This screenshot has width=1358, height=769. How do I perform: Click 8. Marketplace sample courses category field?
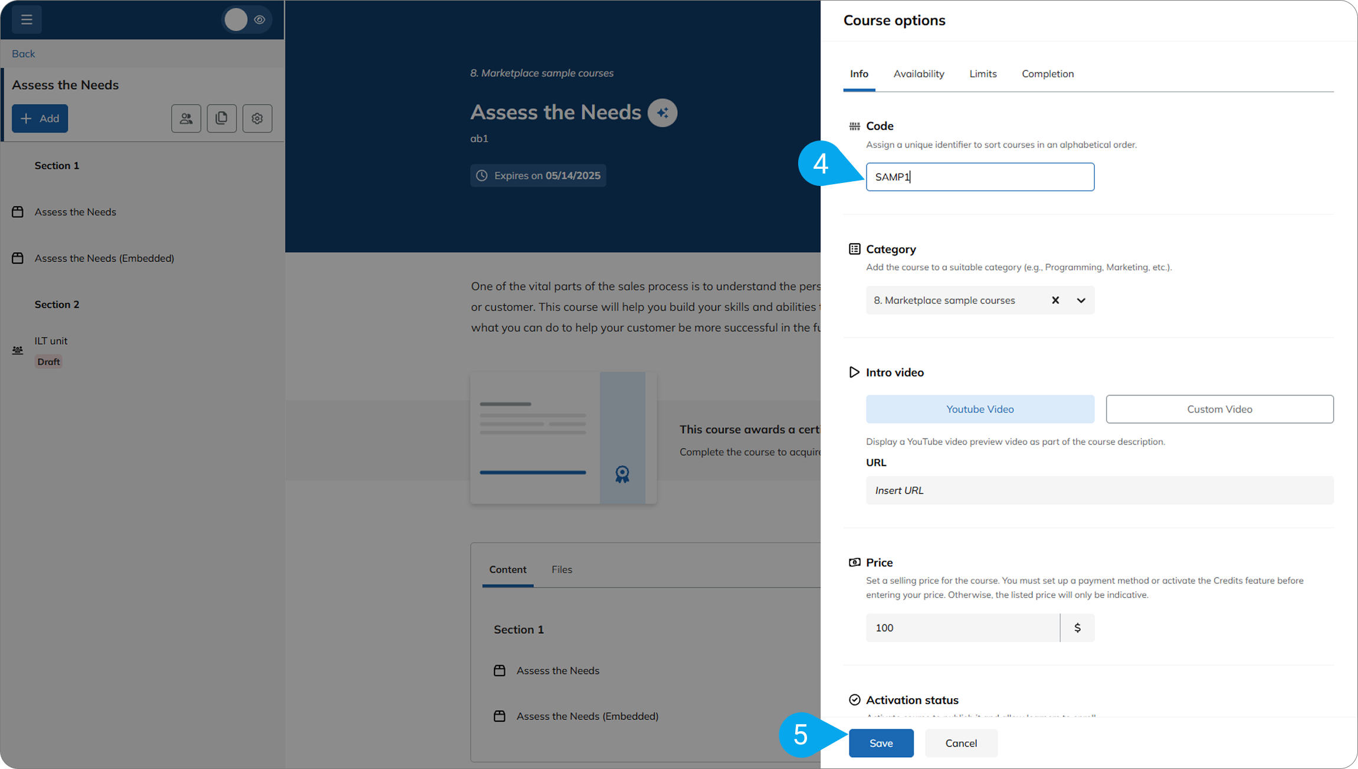tap(980, 300)
